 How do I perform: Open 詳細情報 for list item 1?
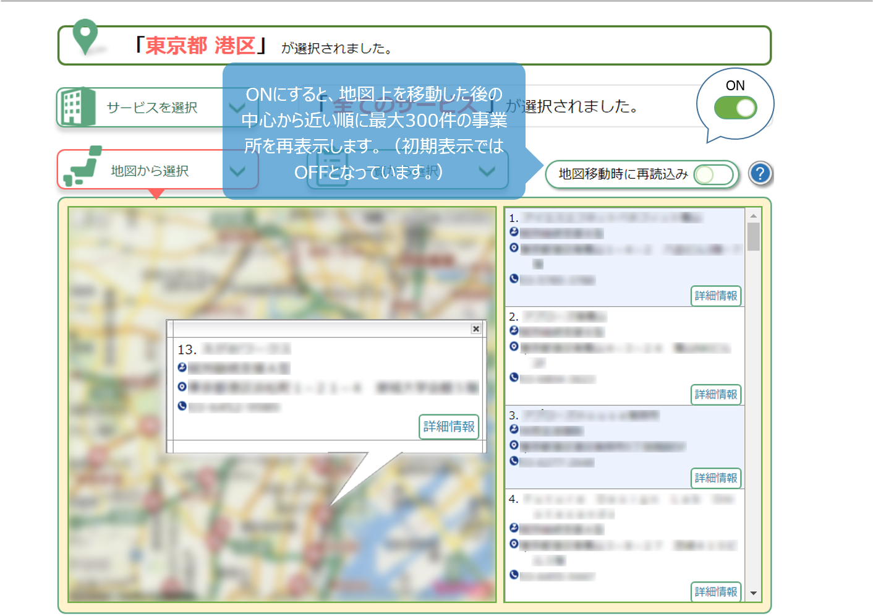coord(716,296)
